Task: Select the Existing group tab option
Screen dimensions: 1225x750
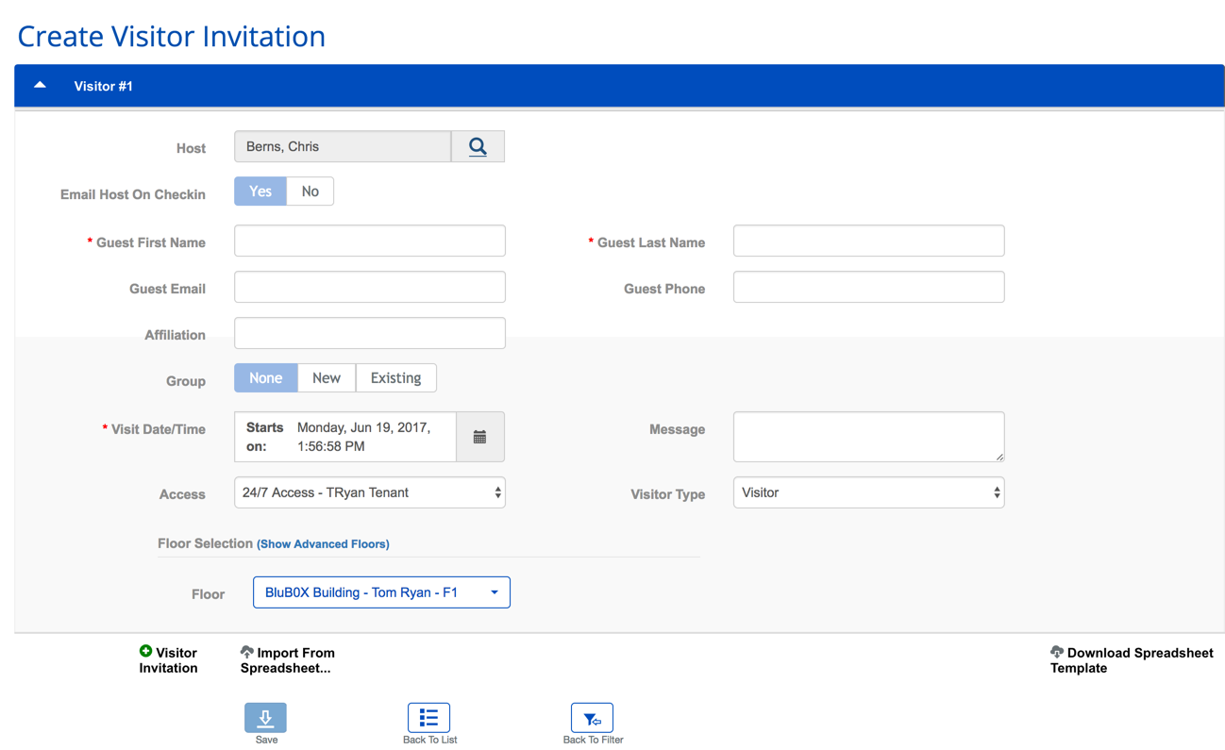Action: pos(395,377)
